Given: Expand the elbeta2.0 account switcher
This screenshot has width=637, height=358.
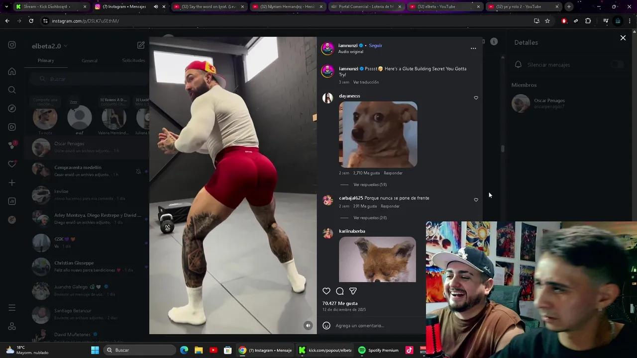Looking at the screenshot, I should tap(49, 46).
